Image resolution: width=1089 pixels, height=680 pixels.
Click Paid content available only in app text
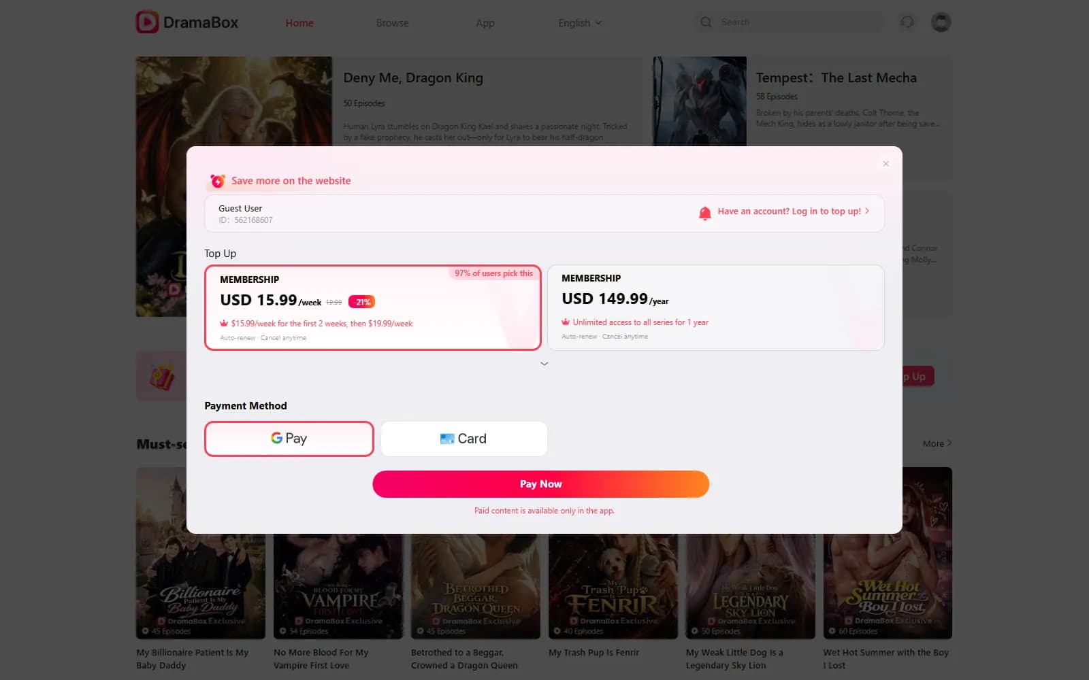coord(544,511)
